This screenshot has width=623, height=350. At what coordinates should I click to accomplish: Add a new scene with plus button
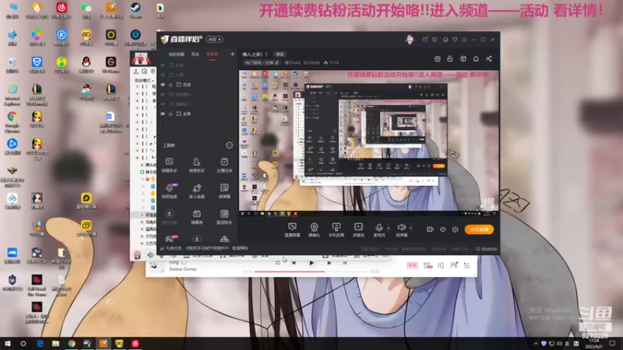(x=232, y=54)
